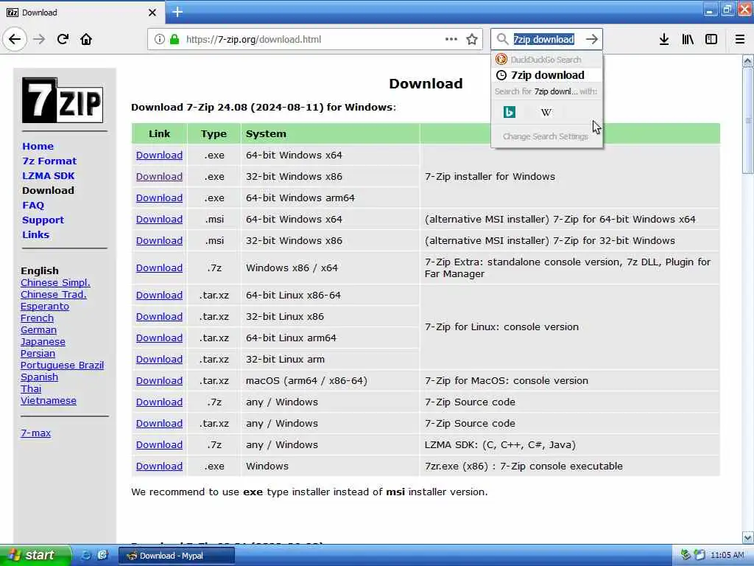Viewport: 754px width, 566px height.
Task: Toggle the sidebar view icon
Action: 711,39
